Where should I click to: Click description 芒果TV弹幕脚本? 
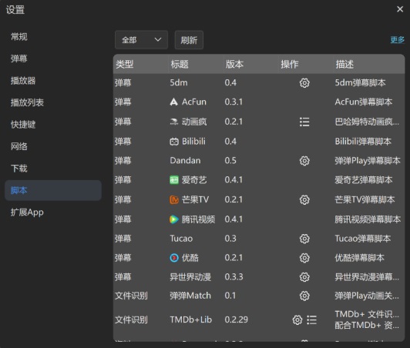pos(365,200)
